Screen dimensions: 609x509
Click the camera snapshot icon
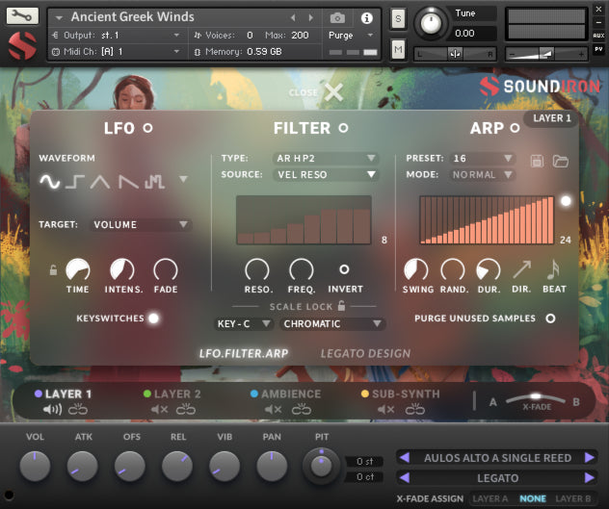pos(337,17)
